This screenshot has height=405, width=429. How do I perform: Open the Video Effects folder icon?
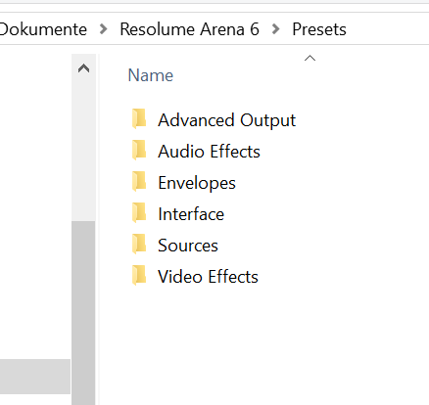click(x=139, y=276)
